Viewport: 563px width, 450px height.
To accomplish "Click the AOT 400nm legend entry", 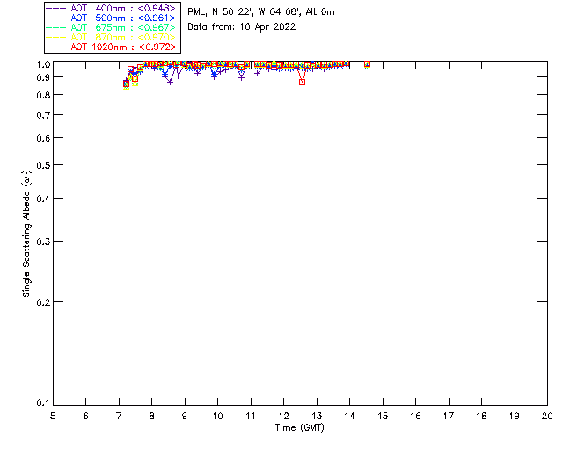I will (112, 8).
